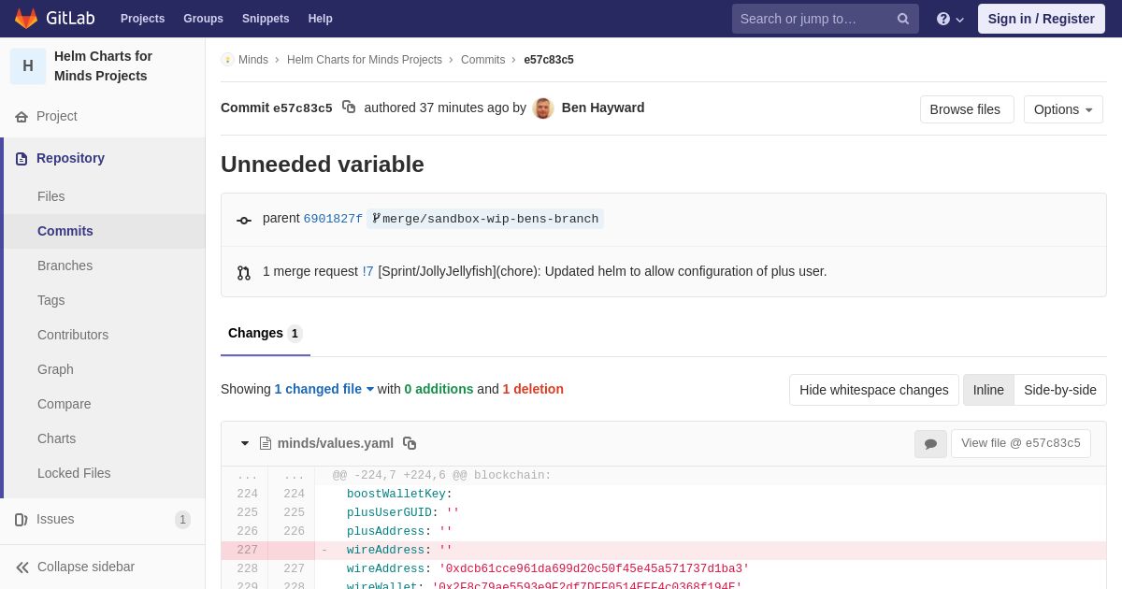
Task: Click the Issues sidebar icon
Action: tap(22, 520)
